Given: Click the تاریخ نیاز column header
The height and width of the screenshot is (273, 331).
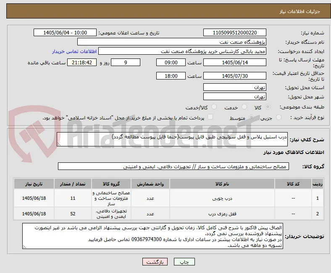Looking at the screenshot, I should pos(34,184).
